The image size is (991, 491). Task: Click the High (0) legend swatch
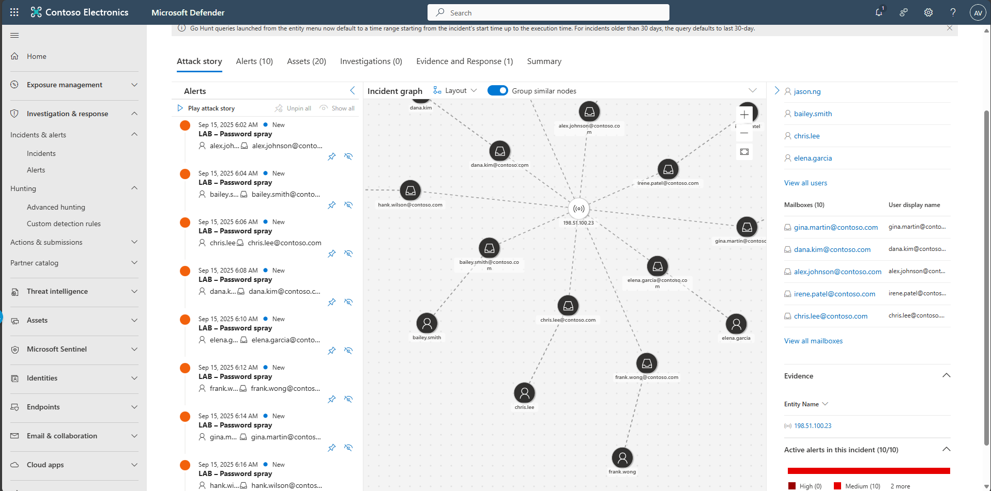(x=791, y=486)
